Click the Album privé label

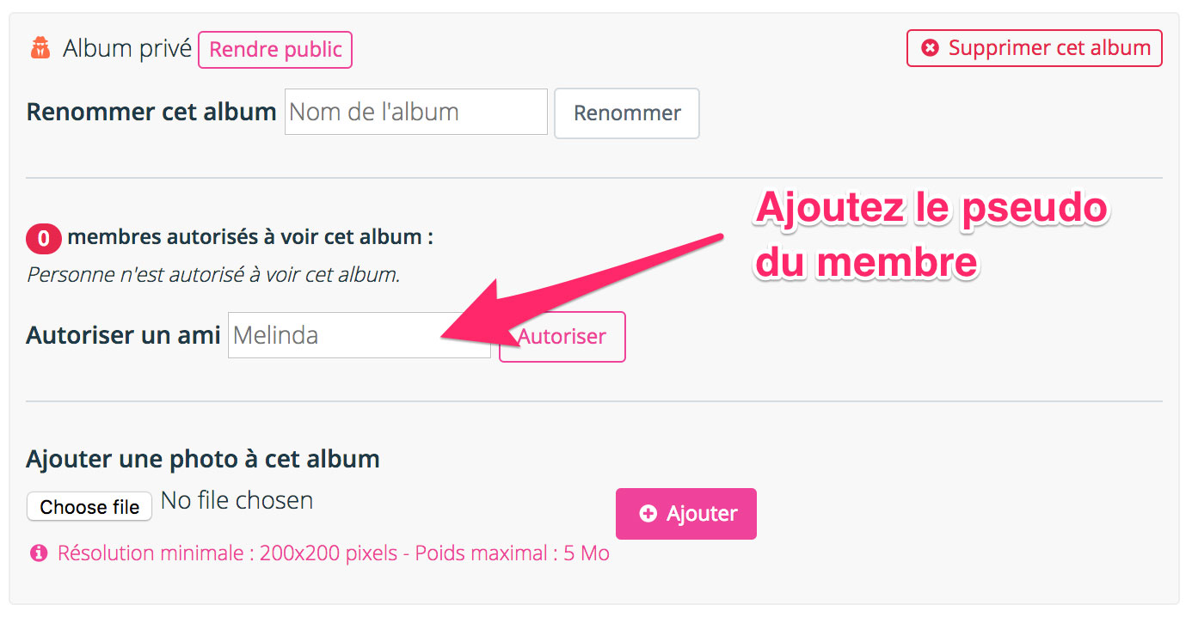click(127, 49)
